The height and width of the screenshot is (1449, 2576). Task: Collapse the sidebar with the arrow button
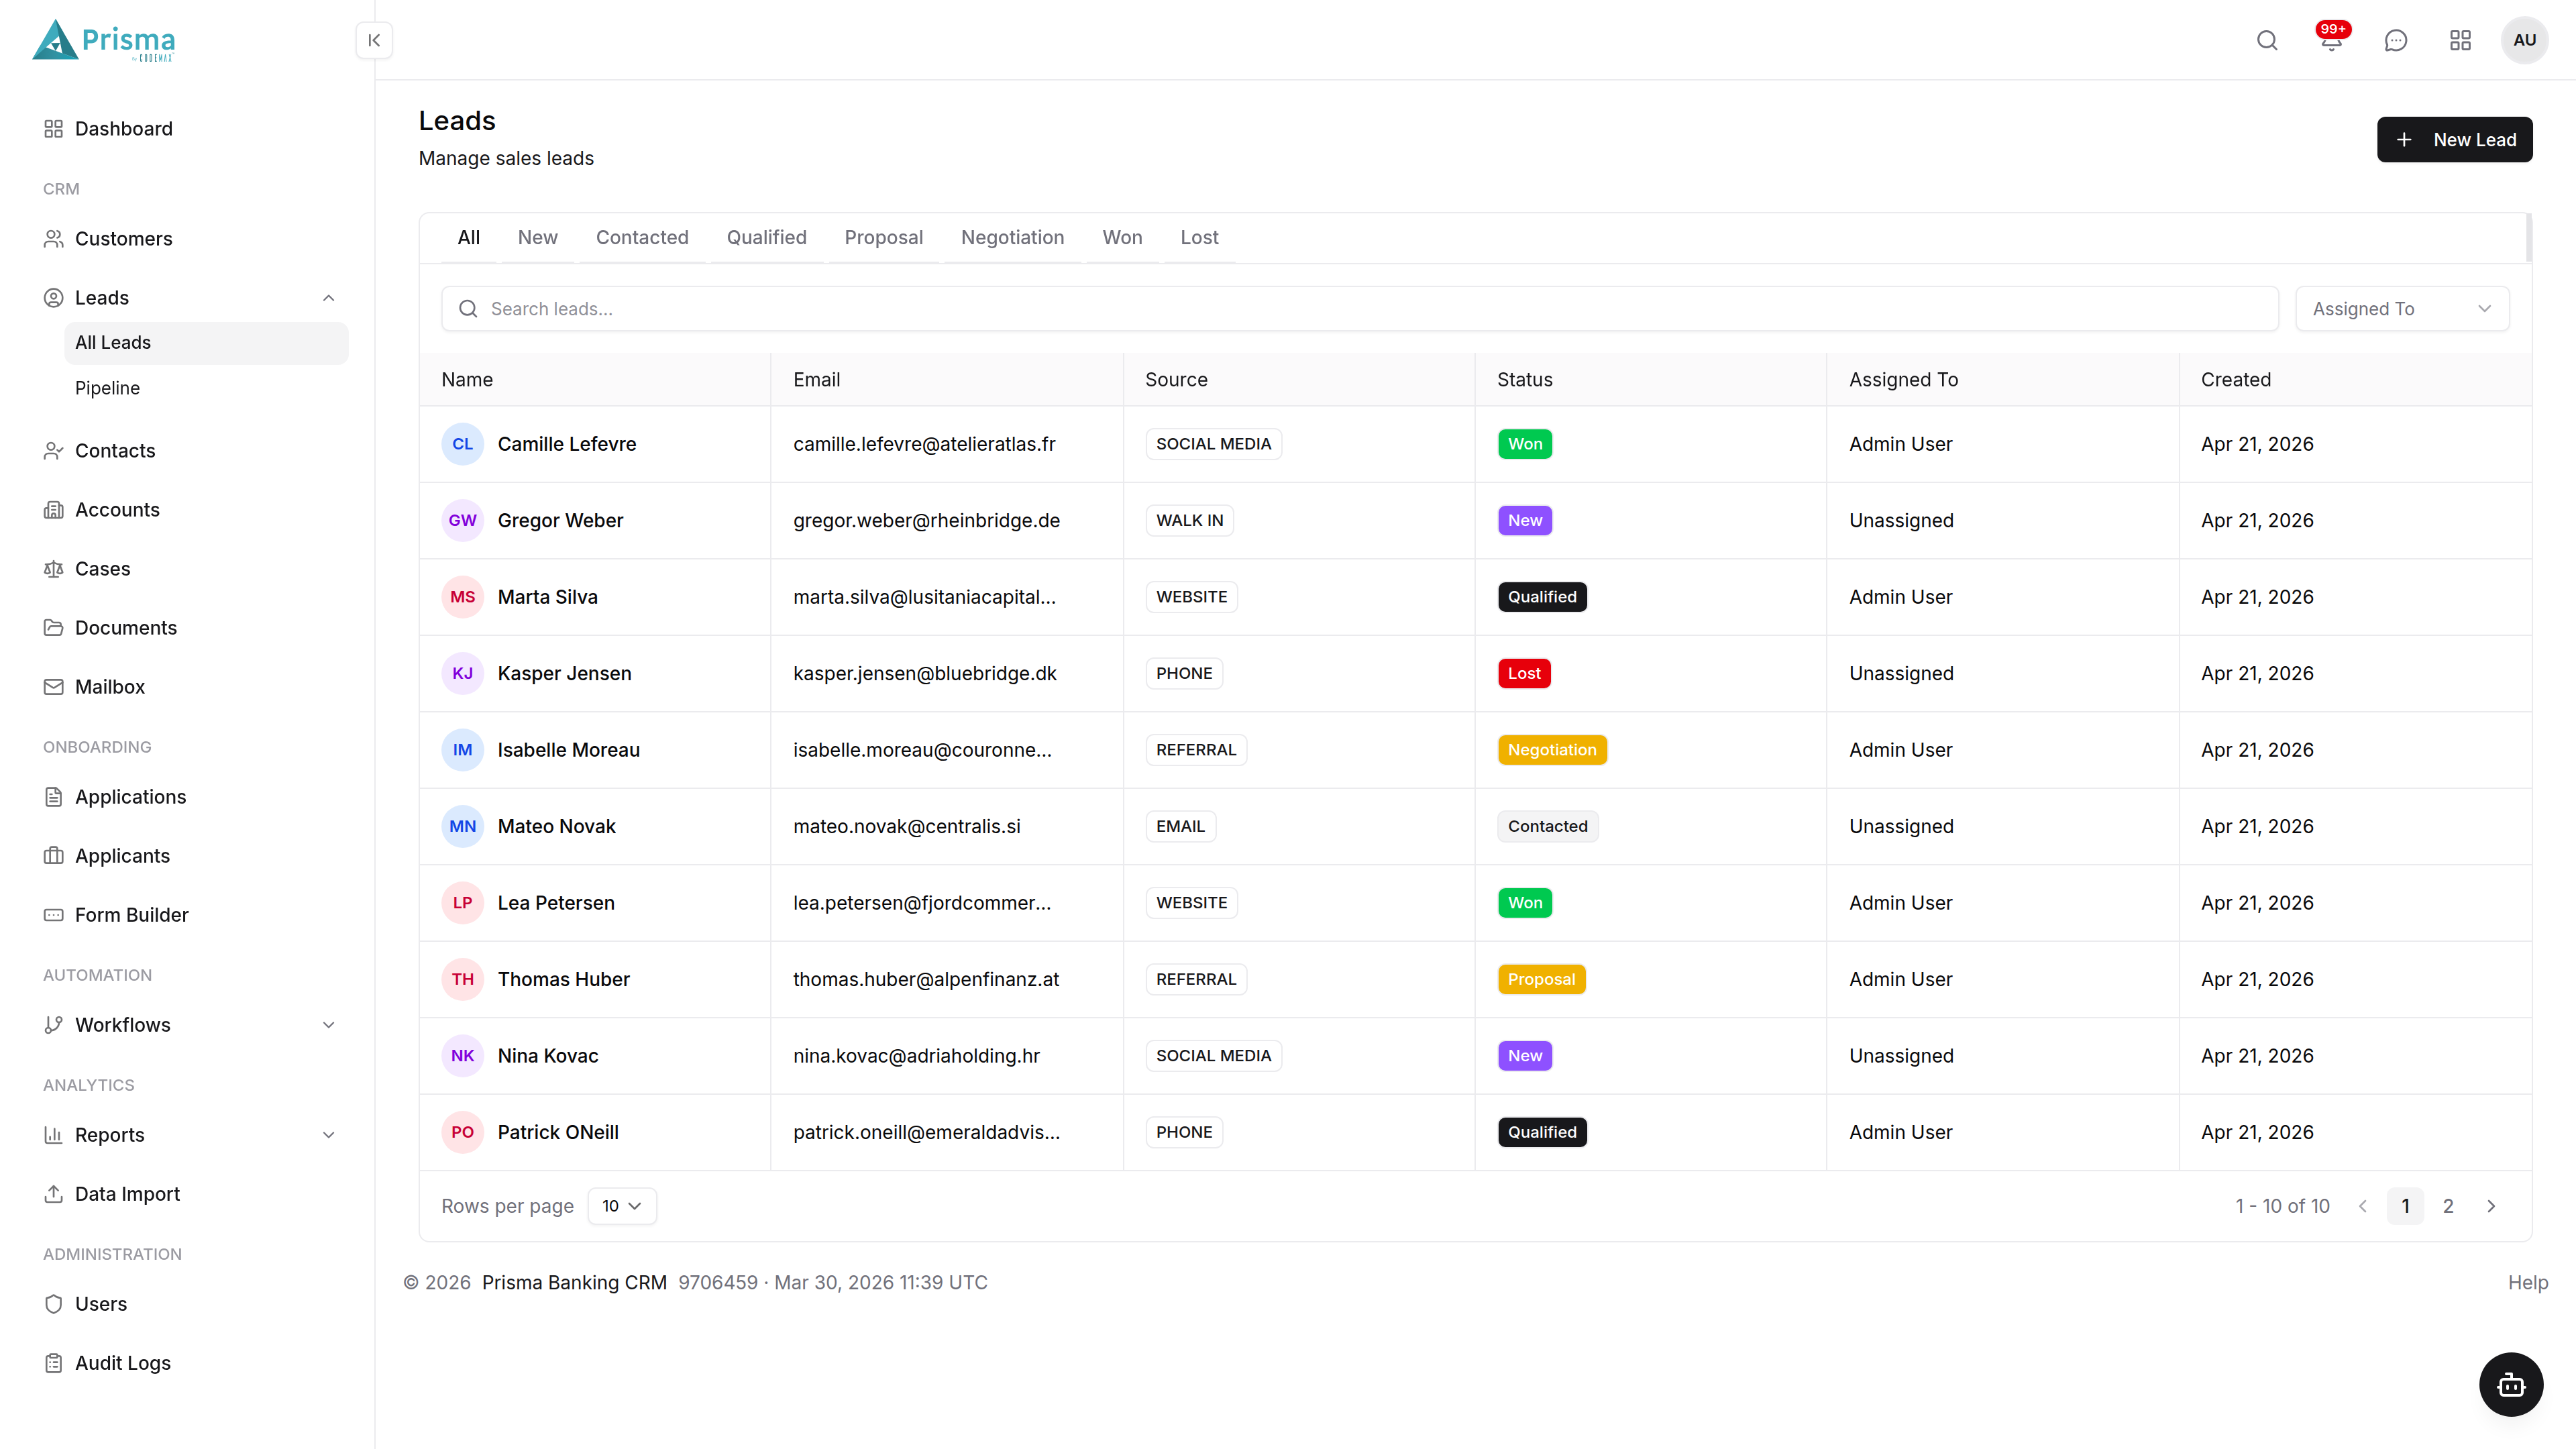point(374,40)
